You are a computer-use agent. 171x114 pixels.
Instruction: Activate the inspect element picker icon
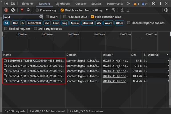[x=6, y=4]
